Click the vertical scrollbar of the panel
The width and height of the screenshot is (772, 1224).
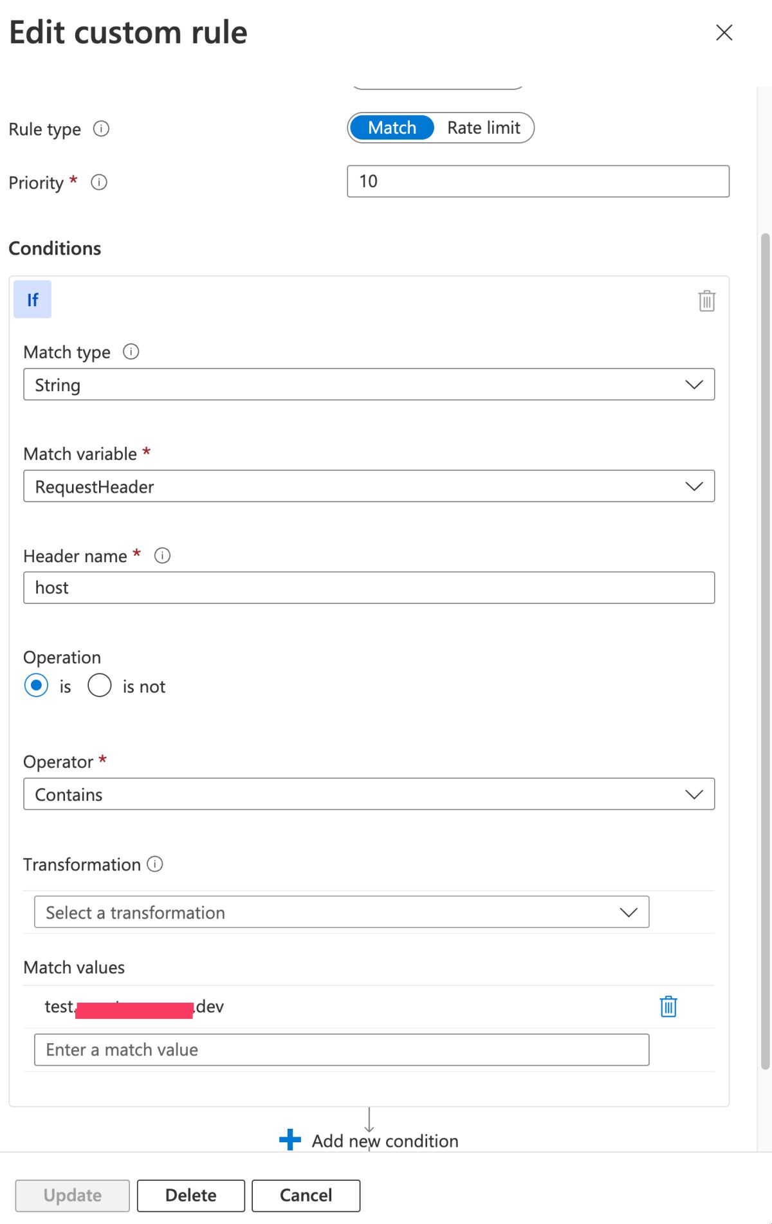[765, 643]
